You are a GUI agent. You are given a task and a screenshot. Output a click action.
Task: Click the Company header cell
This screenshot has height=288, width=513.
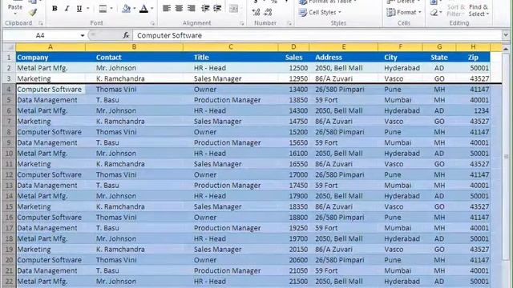click(50, 58)
